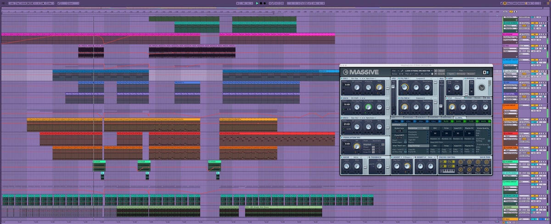Open the File menu dropdown in Massive
Image resolution: width=551 pixels, height=224 pixels.
pyautogui.click(x=396, y=71)
